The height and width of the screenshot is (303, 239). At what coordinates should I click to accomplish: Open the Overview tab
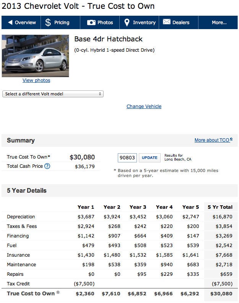(21, 23)
